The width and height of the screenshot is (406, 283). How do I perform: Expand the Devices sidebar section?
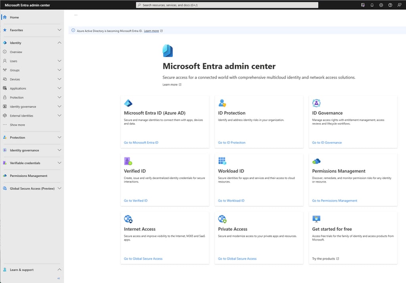pyautogui.click(x=59, y=79)
